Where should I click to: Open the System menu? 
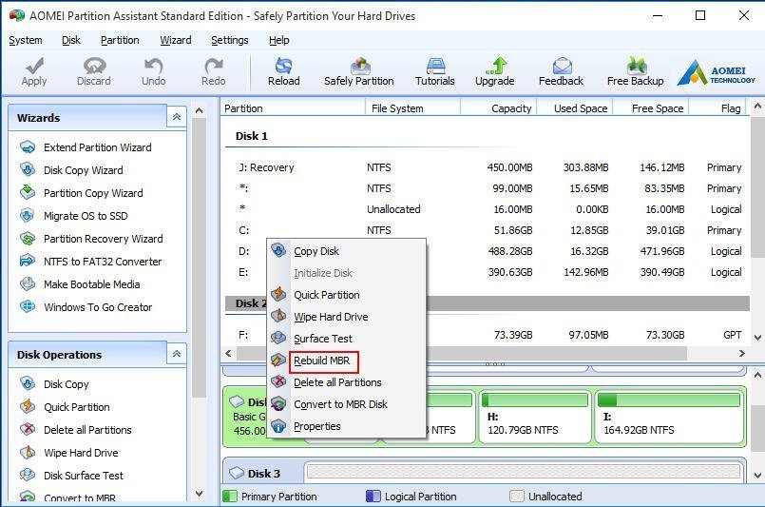click(26, 40)
